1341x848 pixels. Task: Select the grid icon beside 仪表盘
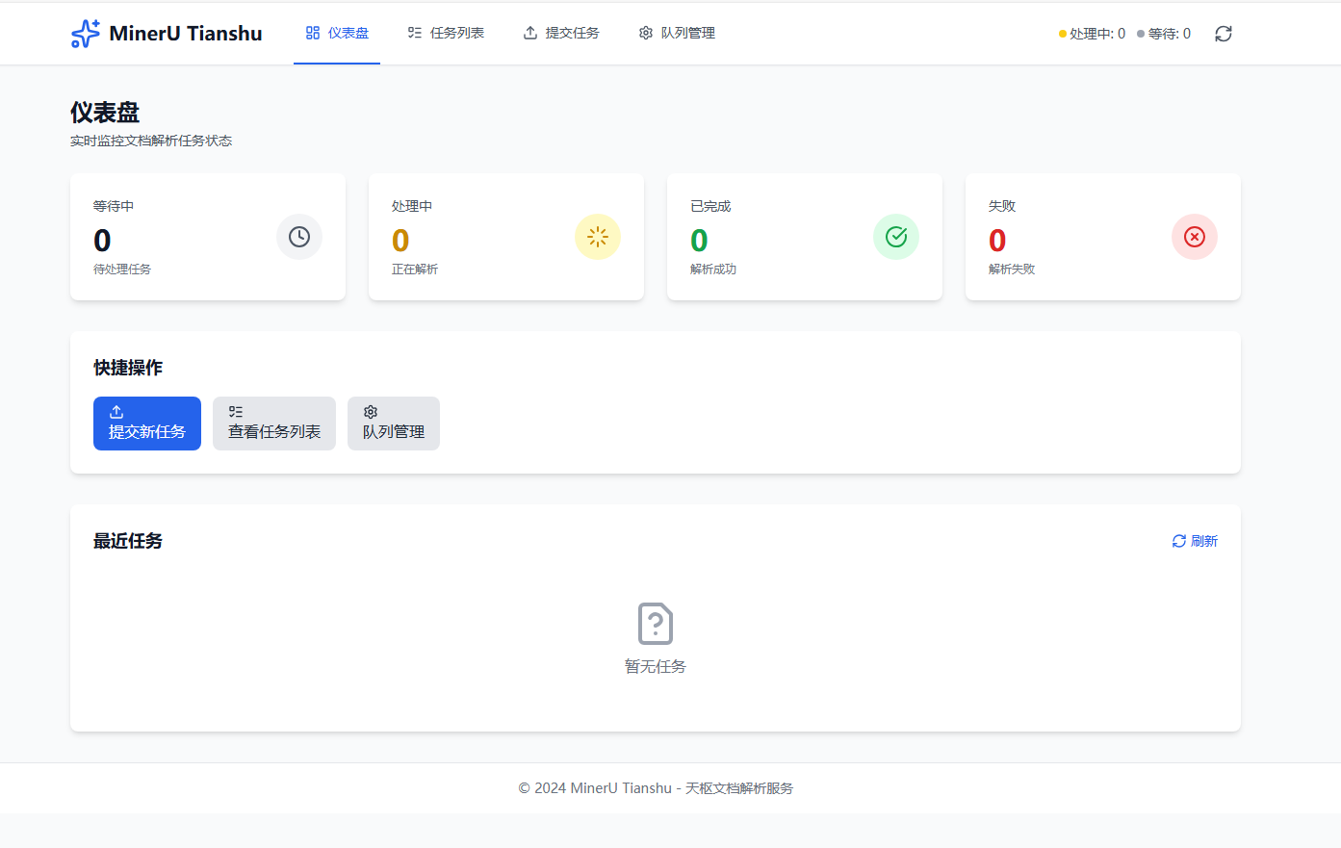[x=310, y=32]
